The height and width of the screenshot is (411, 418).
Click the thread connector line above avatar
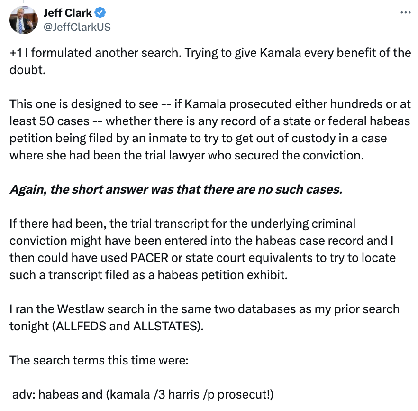pyautogui.click(x=24, y=1)
